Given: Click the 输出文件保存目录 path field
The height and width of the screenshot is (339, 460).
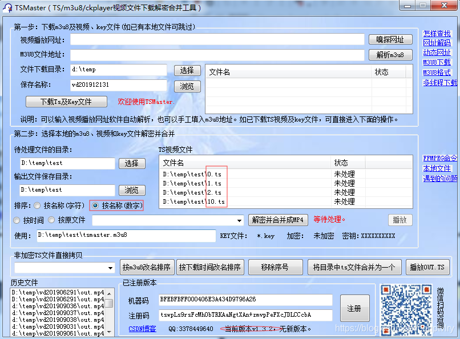Looking at the screenshot, I should tap(67, 190).
